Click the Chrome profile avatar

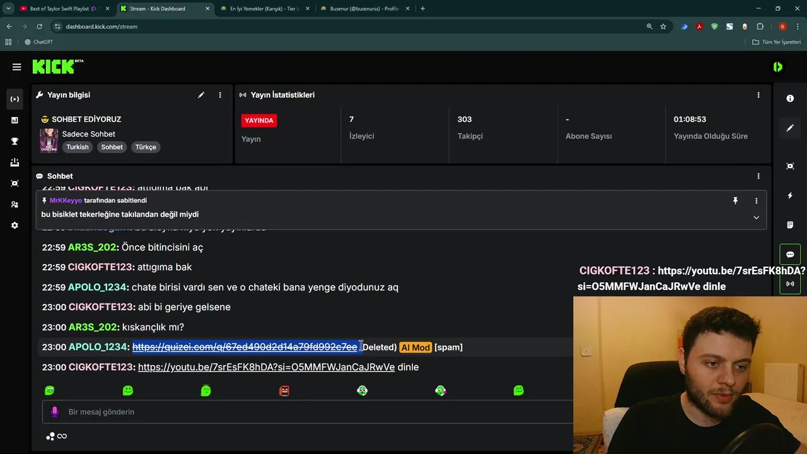click(x=782, y=26)
